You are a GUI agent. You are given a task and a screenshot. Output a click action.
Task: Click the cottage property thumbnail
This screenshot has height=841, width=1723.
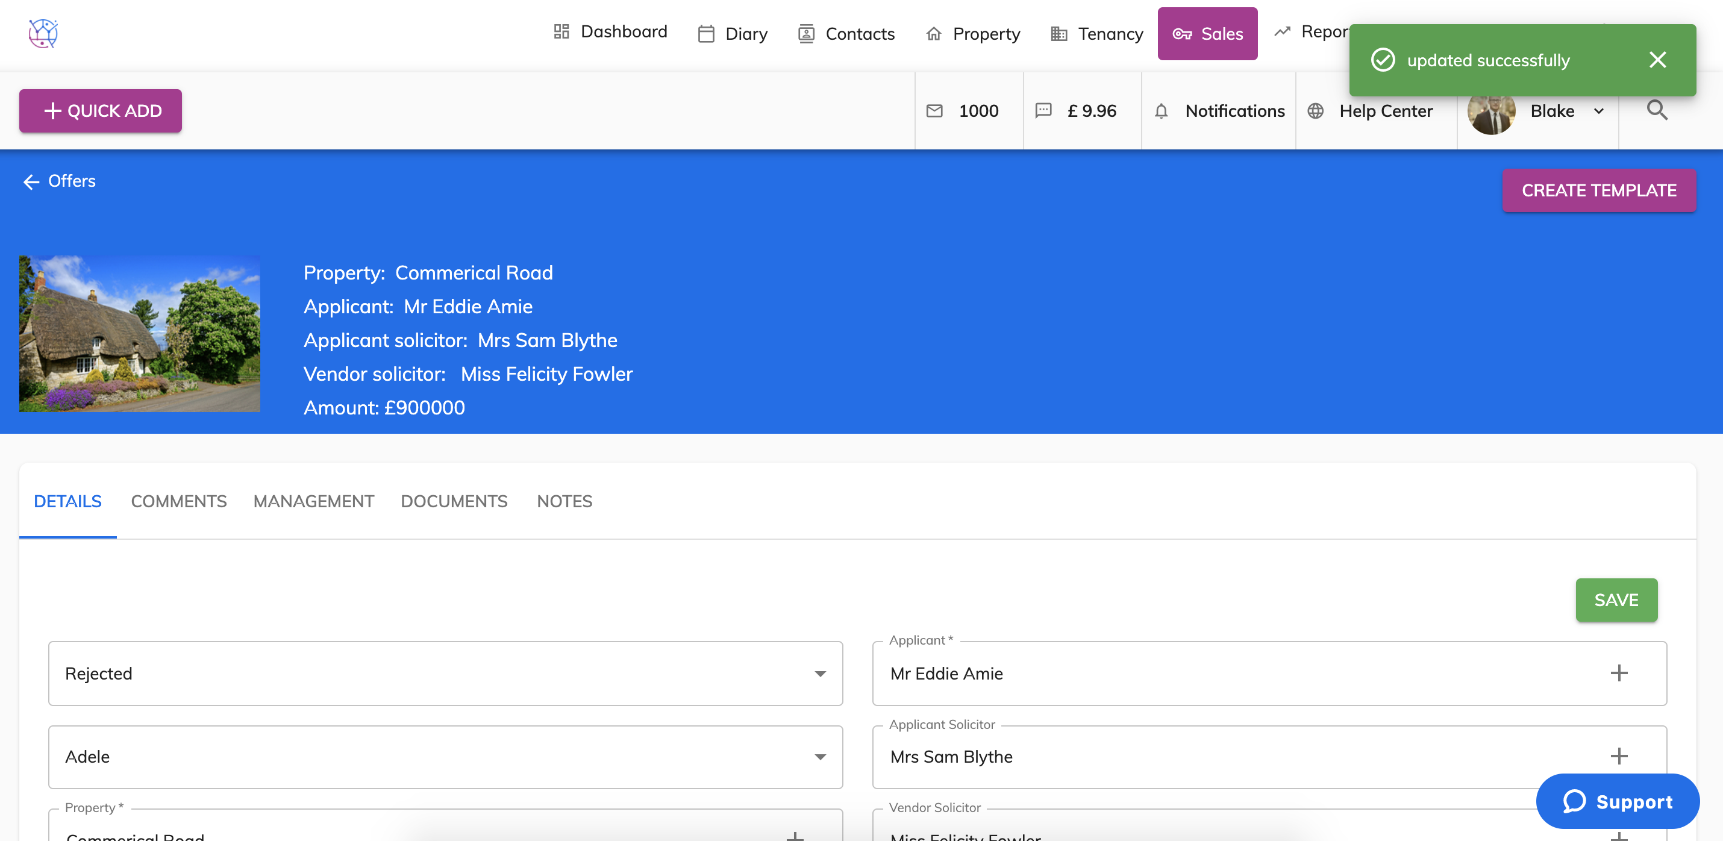click(140, 333)
